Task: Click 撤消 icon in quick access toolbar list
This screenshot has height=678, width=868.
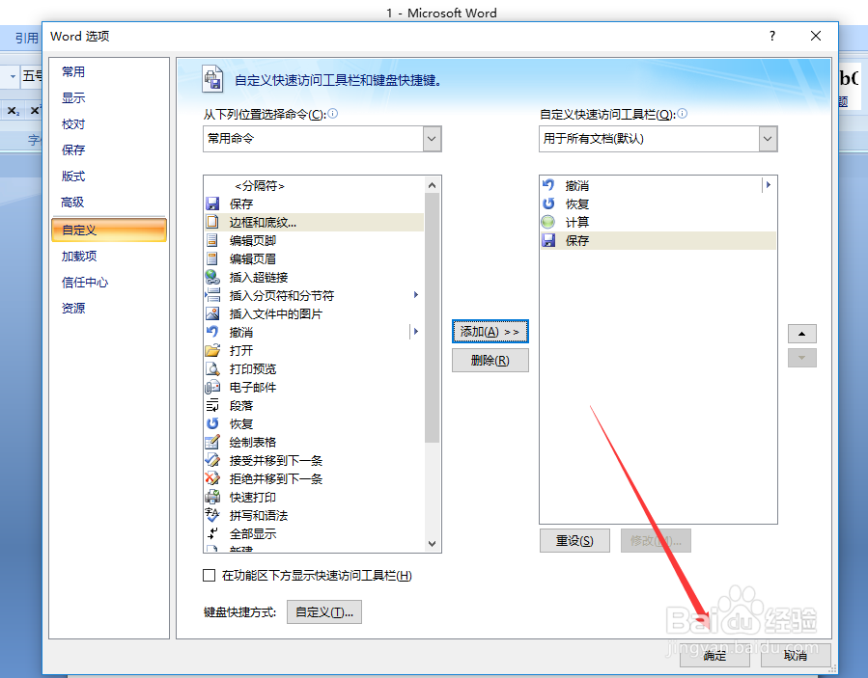Action: tap(548, 185)
